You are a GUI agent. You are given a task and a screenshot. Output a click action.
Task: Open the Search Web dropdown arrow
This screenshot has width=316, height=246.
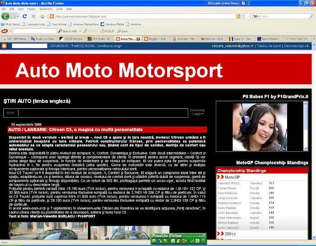(x=80, y=31)
